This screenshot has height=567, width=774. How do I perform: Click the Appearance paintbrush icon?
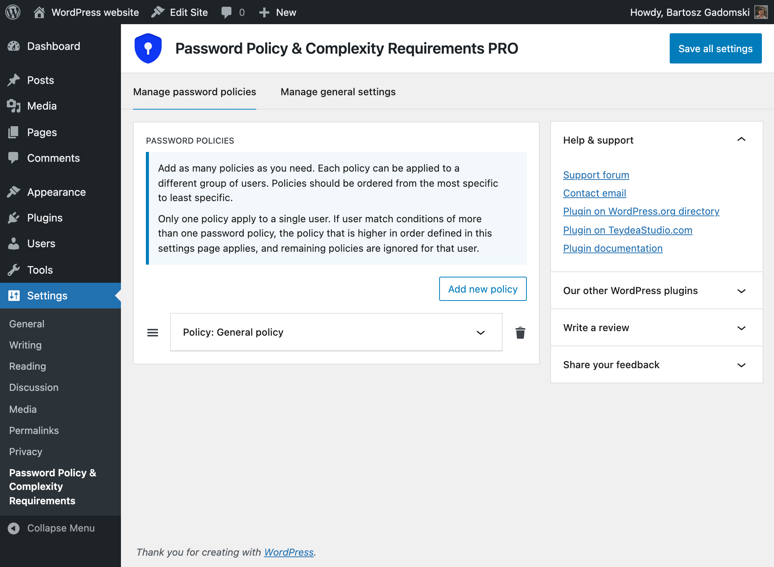tap(14, 192)
